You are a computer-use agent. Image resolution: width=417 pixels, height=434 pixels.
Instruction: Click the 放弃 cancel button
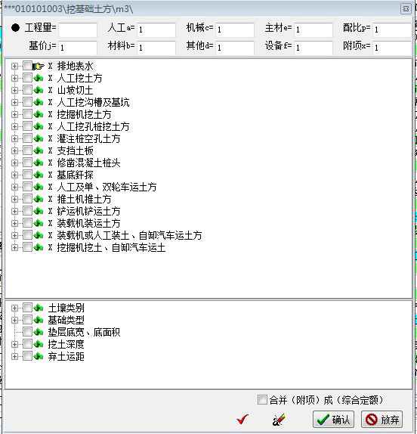click(382, 420)
